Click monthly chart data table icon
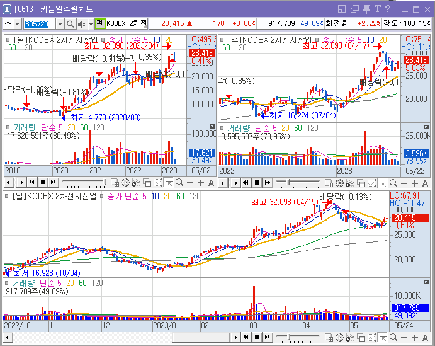 [x=115, y=183]
